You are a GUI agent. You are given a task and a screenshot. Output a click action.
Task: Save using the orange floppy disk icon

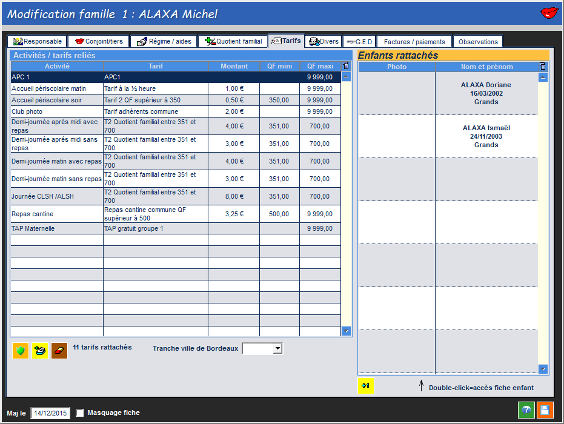544,410
